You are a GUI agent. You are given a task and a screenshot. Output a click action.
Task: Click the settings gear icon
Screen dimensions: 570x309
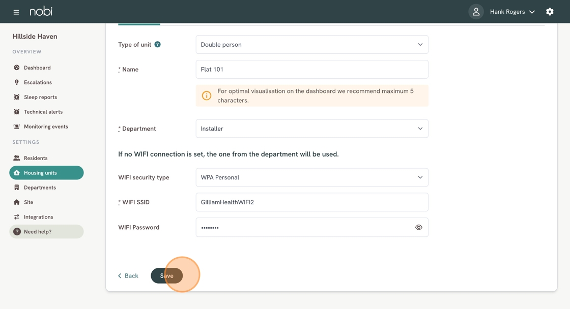[550, 12]
